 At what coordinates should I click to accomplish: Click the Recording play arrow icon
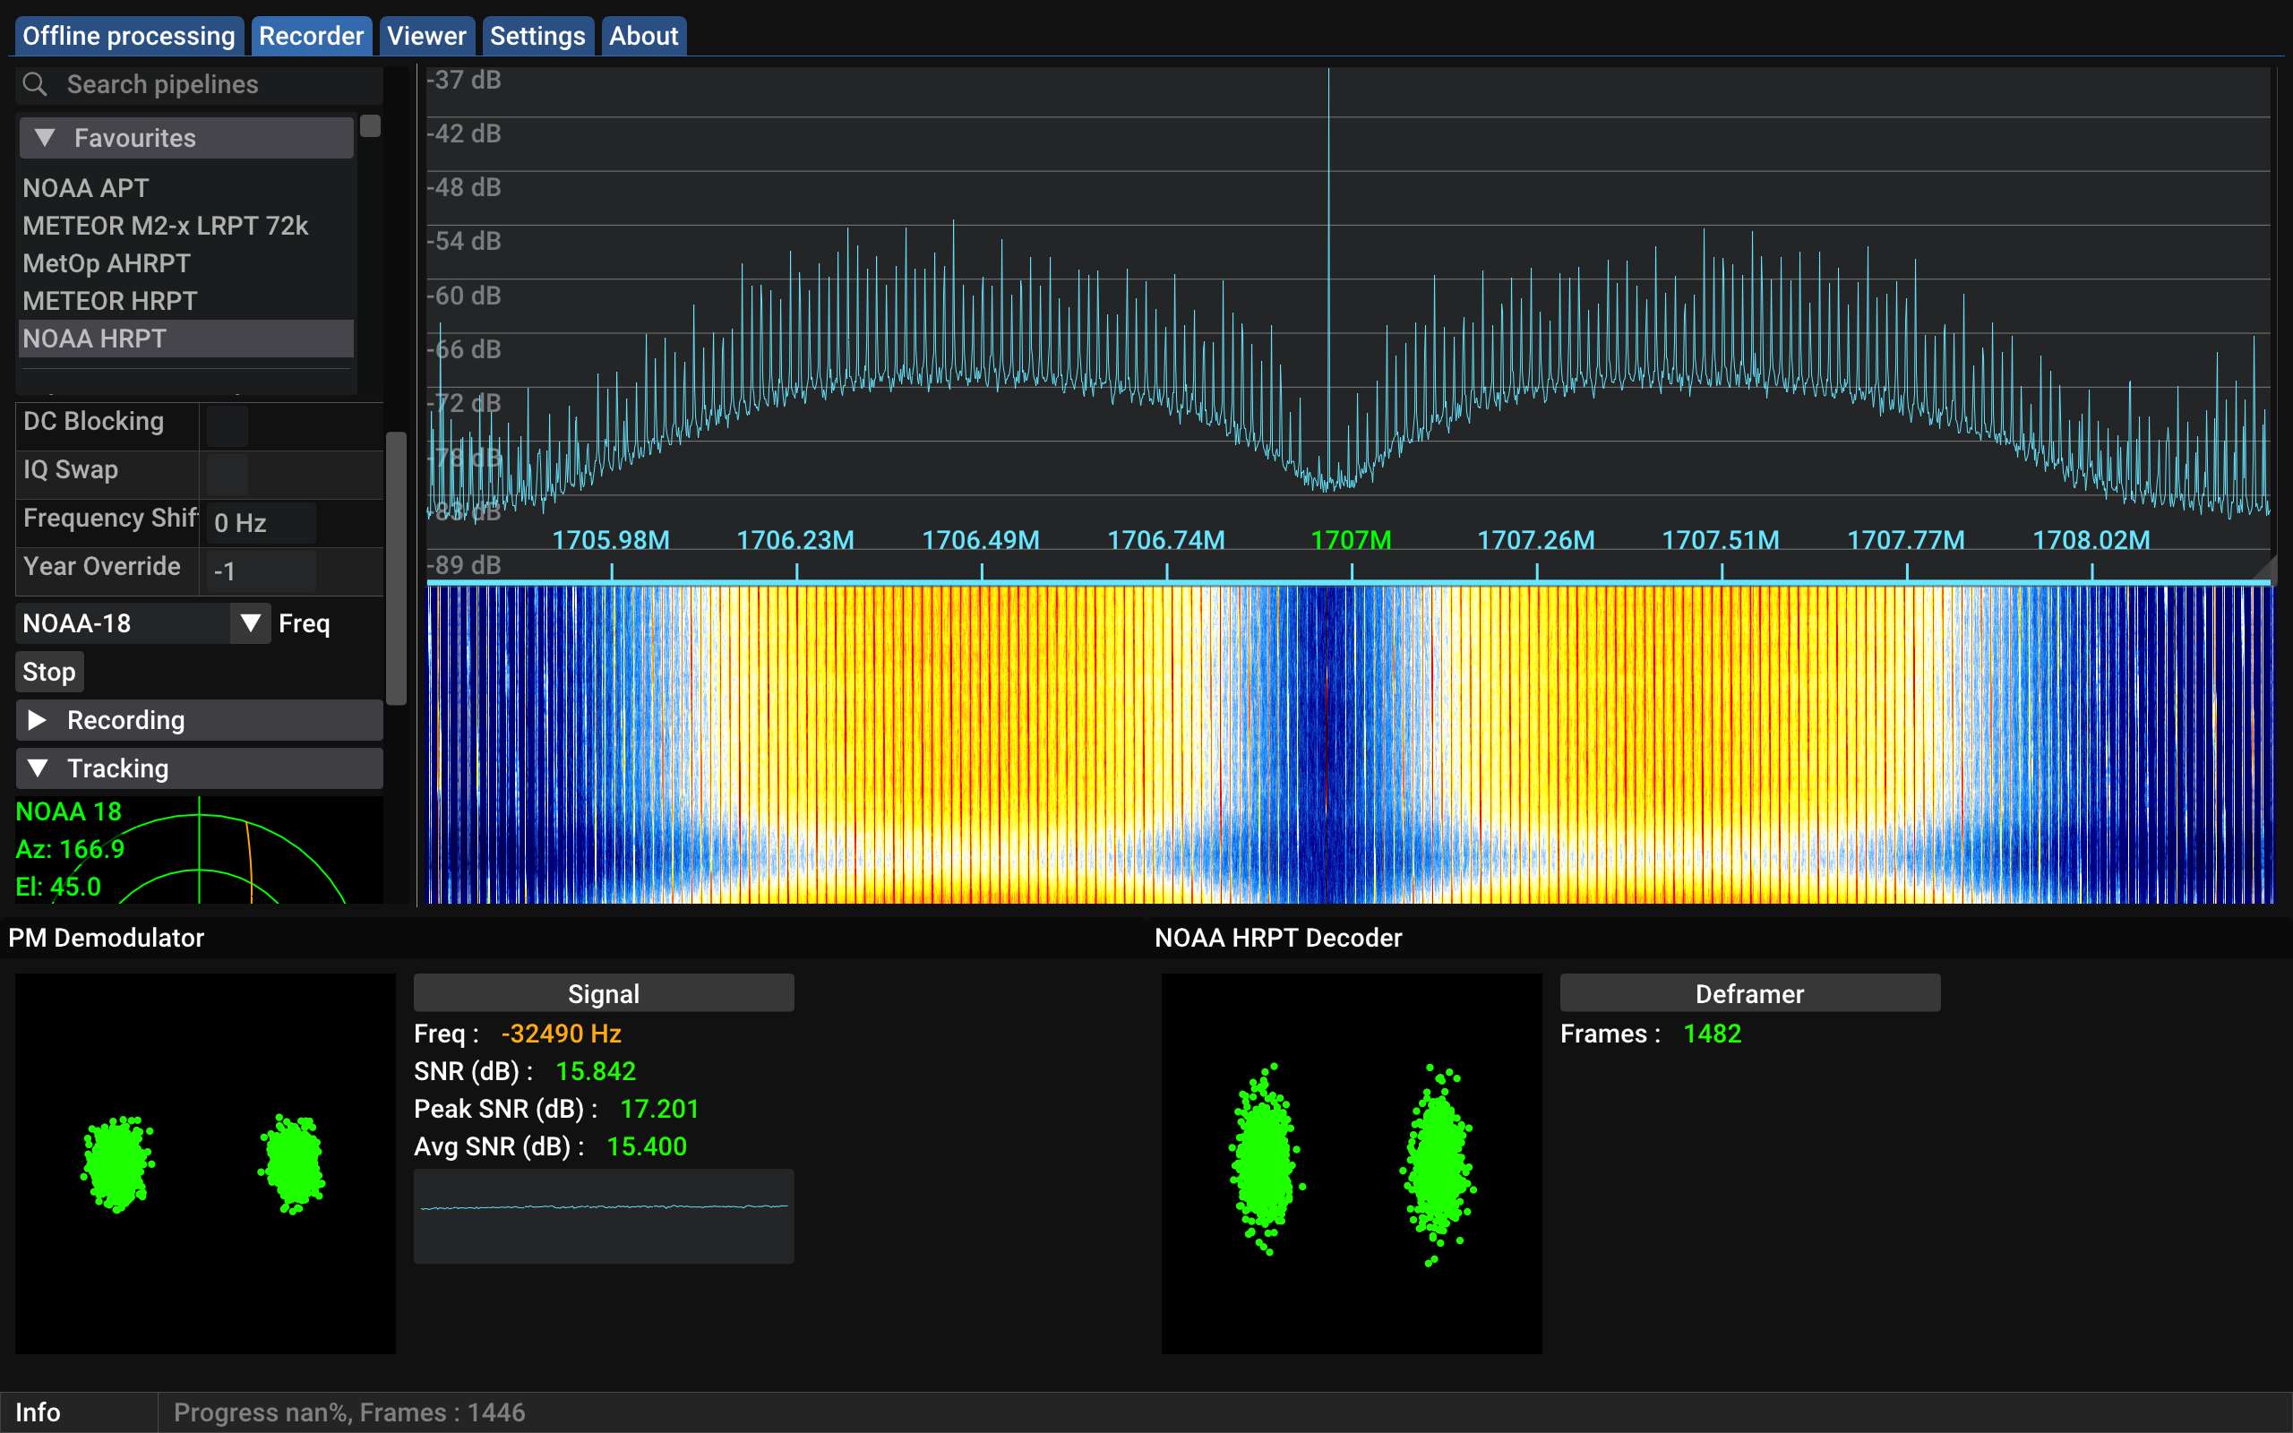38,719
